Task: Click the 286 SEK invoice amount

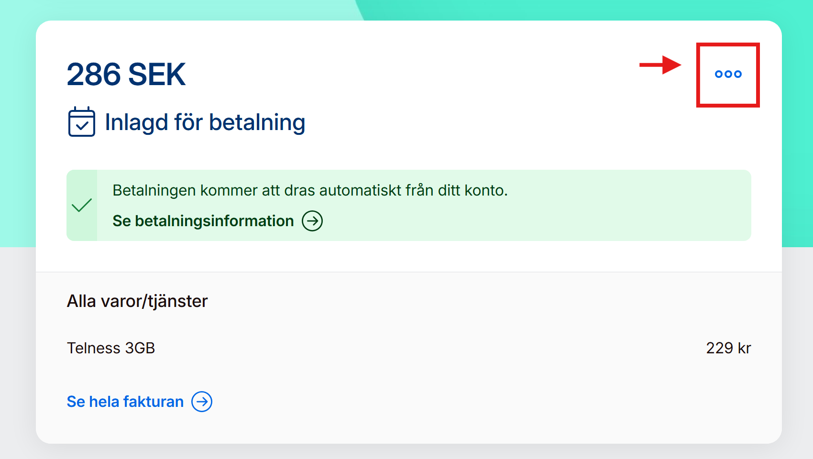Action: pyautogui.click(x=126, y=75)
